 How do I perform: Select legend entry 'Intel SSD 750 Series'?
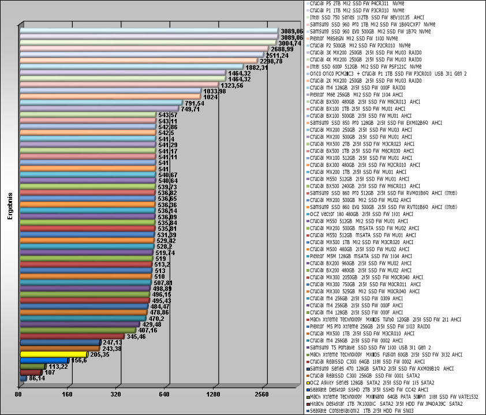(367, 18)
